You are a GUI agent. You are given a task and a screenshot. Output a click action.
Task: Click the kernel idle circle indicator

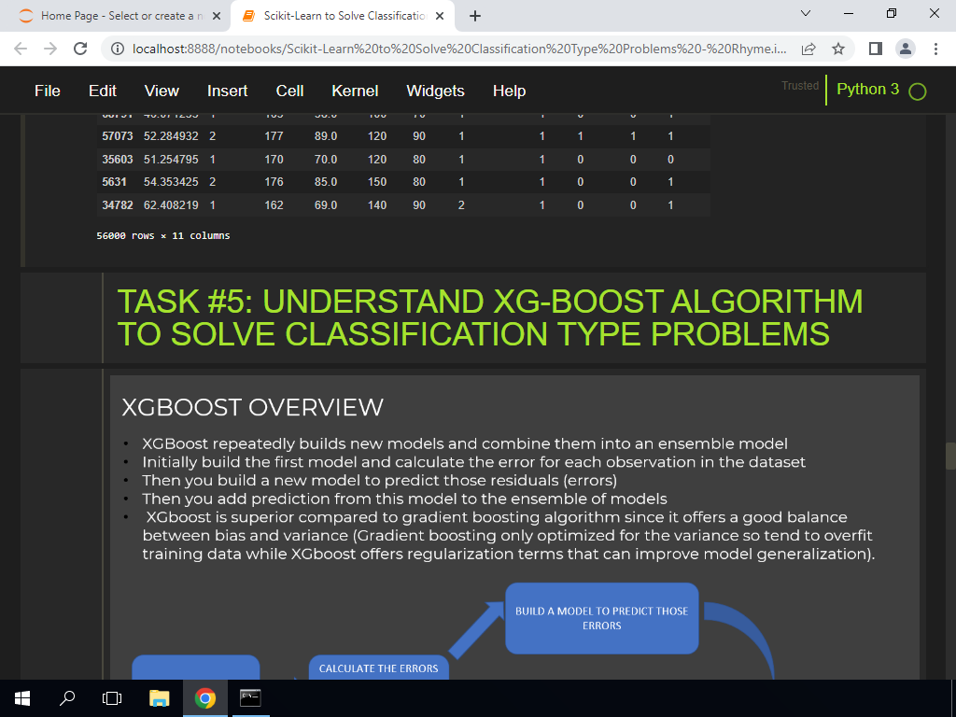coord(917,91)
